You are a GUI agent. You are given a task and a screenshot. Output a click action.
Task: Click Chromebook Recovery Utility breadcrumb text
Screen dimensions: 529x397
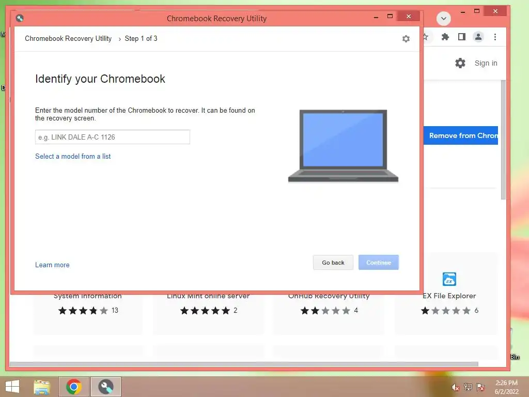(x=68, y=38)
